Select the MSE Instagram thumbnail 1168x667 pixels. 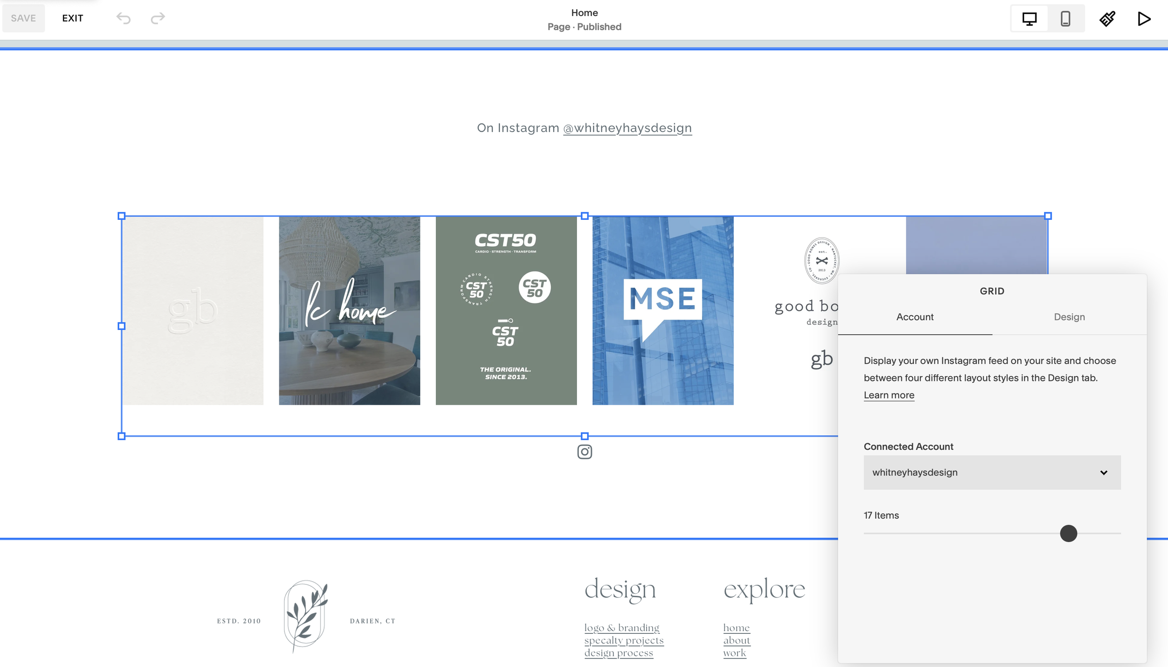pos(663,310)
